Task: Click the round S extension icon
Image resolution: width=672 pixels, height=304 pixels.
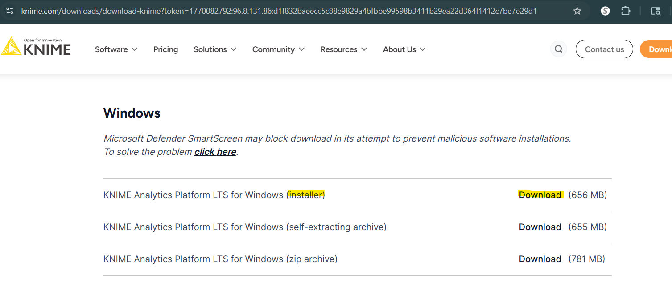Action: tap(605, 11)
